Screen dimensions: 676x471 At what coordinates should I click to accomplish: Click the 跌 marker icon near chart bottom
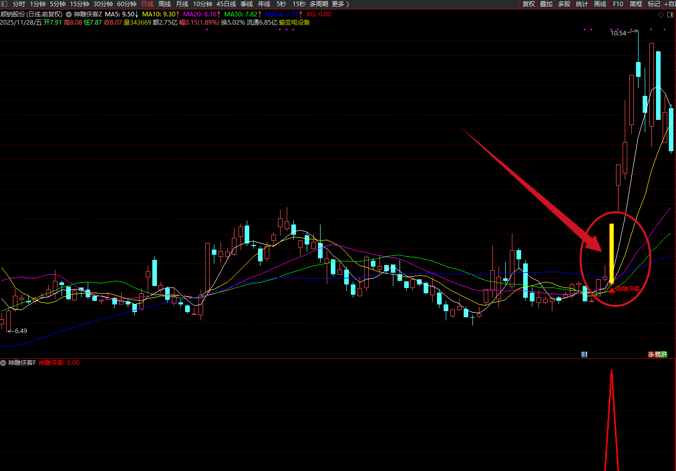coord(664,354)
